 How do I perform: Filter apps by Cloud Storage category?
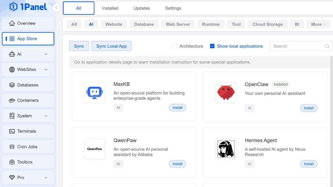[x=268, y=24]
